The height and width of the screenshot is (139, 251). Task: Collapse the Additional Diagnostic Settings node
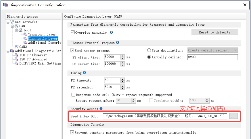pyautogui.click(x=8, y=51)
